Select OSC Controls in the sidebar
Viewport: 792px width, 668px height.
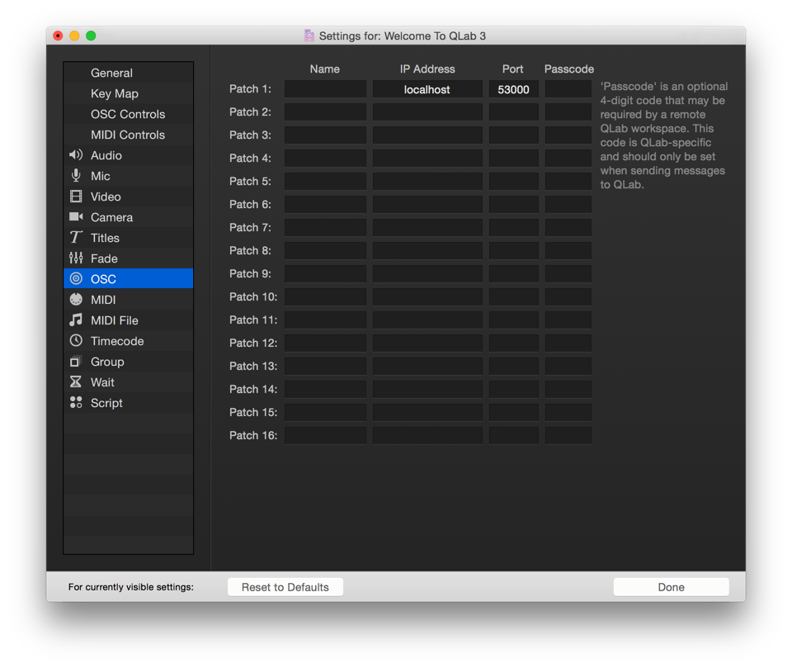[x=127, y=114]
